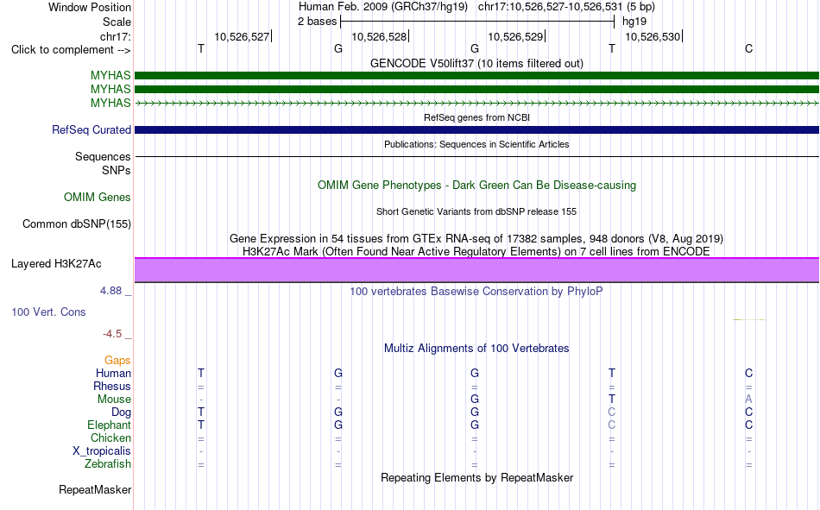Click the MYHAS intron line with arrows

(x=476, y=103)
